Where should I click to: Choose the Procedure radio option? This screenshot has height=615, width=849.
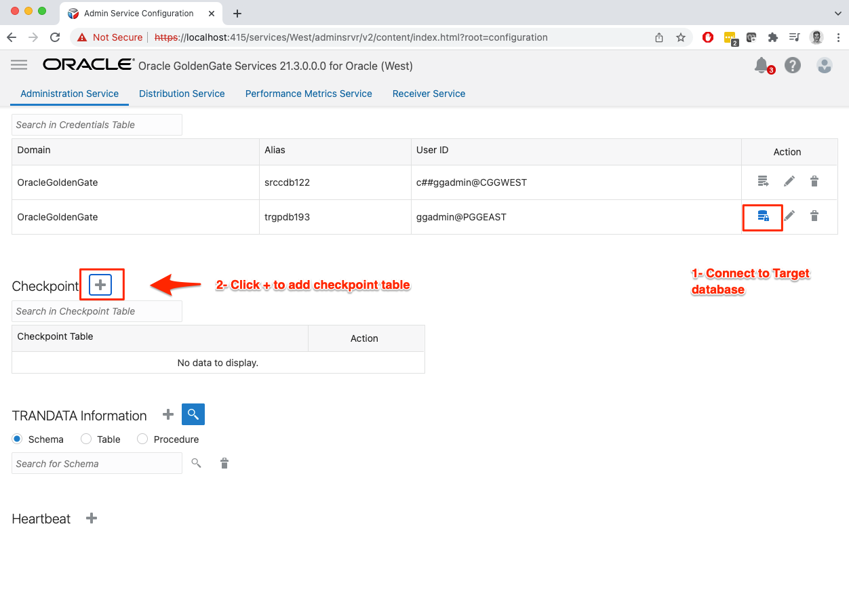[x=142, y=439]
